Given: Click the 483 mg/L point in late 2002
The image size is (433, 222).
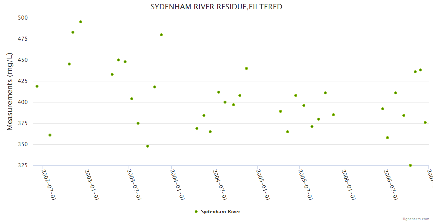Looking at the screenshot, I should (x=73, y=32).
